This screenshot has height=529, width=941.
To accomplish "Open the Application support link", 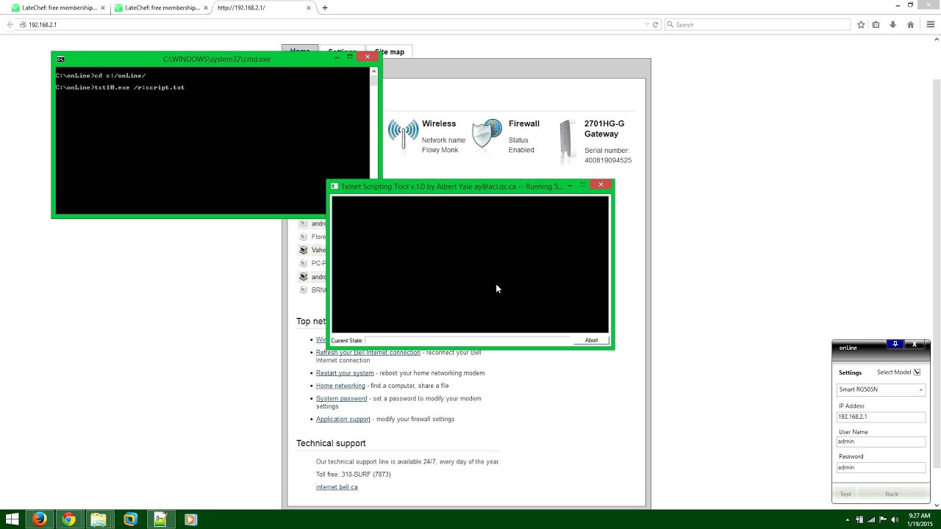I will click(343, 419).
